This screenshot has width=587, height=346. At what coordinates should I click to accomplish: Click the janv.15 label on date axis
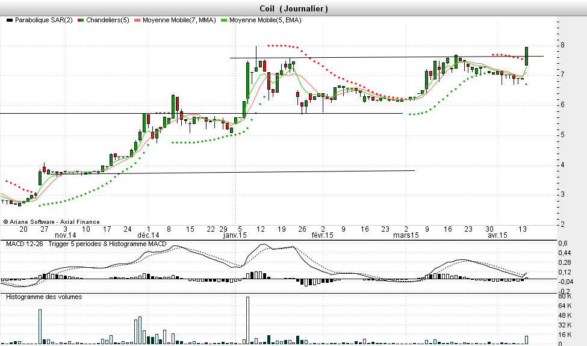[x=235, y=235]
